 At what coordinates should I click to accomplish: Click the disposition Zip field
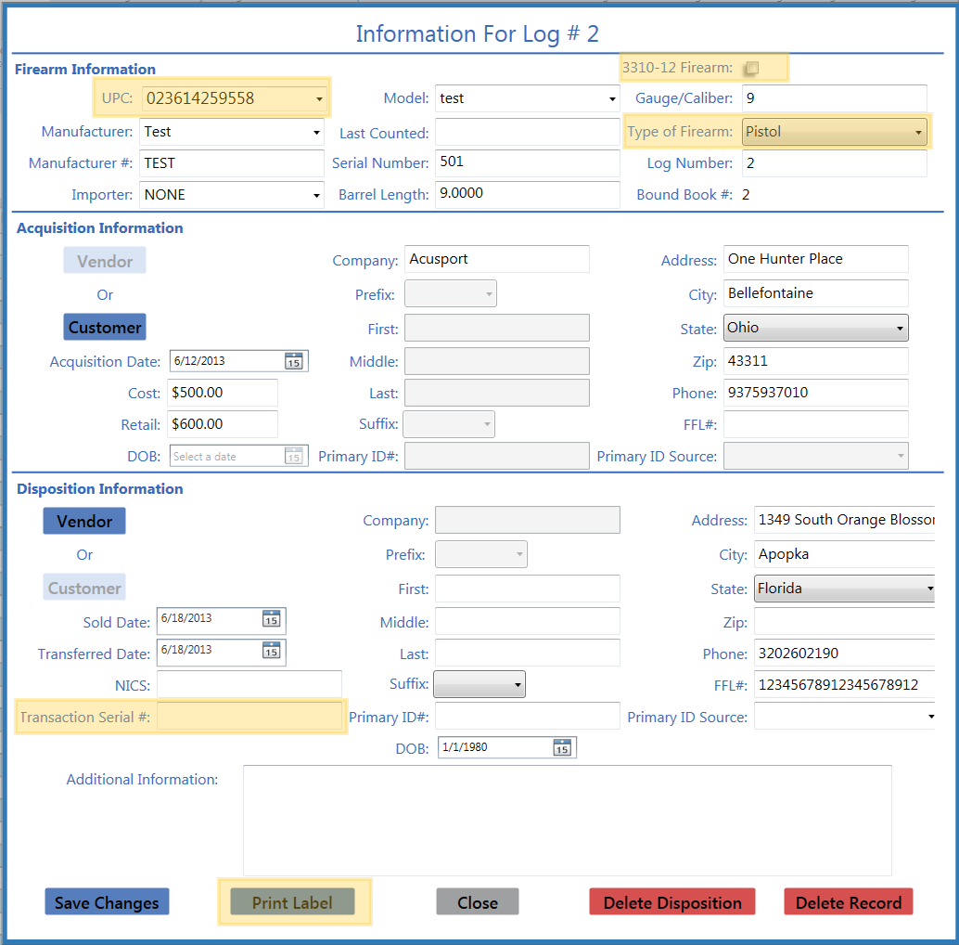click(845, 622)
